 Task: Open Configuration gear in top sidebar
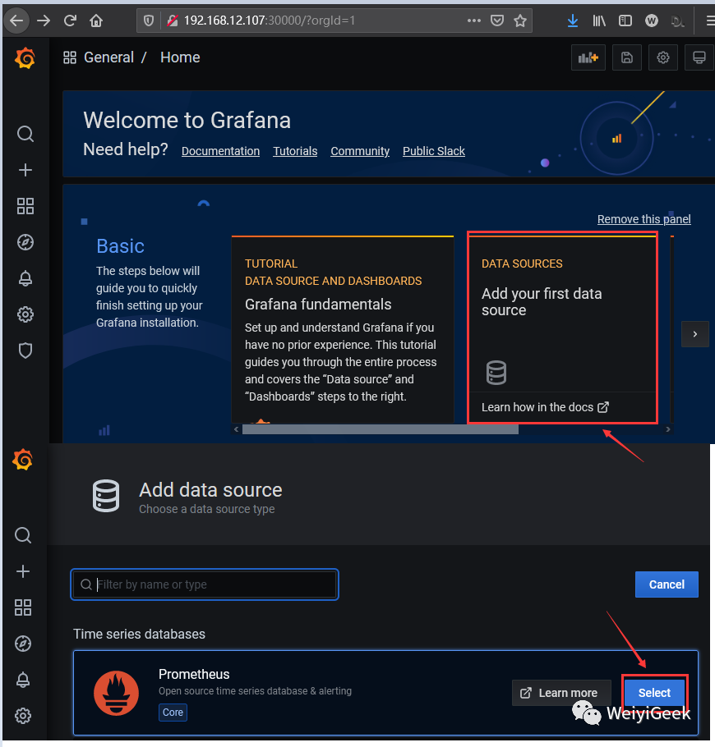point(25,314)
